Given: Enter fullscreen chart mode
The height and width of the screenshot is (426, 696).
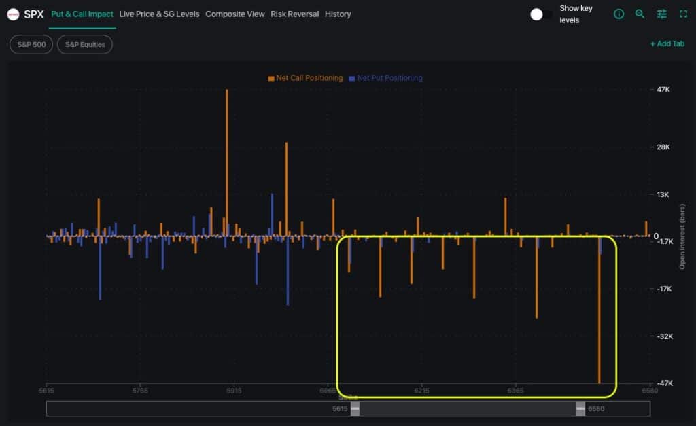Looking at the screenshot, I should click(683, 14).
